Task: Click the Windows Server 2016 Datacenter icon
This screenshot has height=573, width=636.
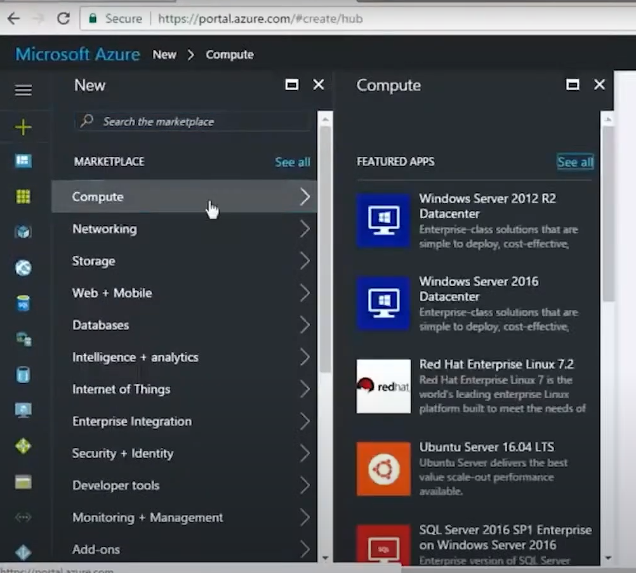Action: (x=383, y=303)
